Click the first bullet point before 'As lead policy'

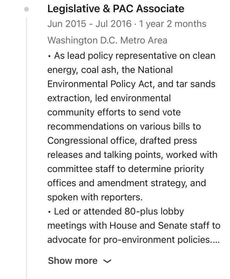click(49, 56)
